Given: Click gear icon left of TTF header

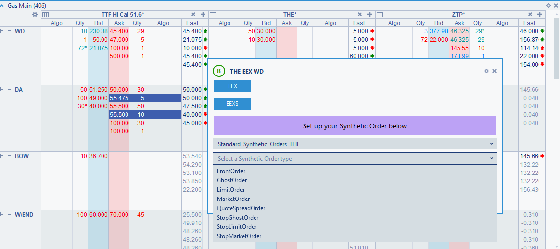Looking at the screenshot, I should [35, 15].
